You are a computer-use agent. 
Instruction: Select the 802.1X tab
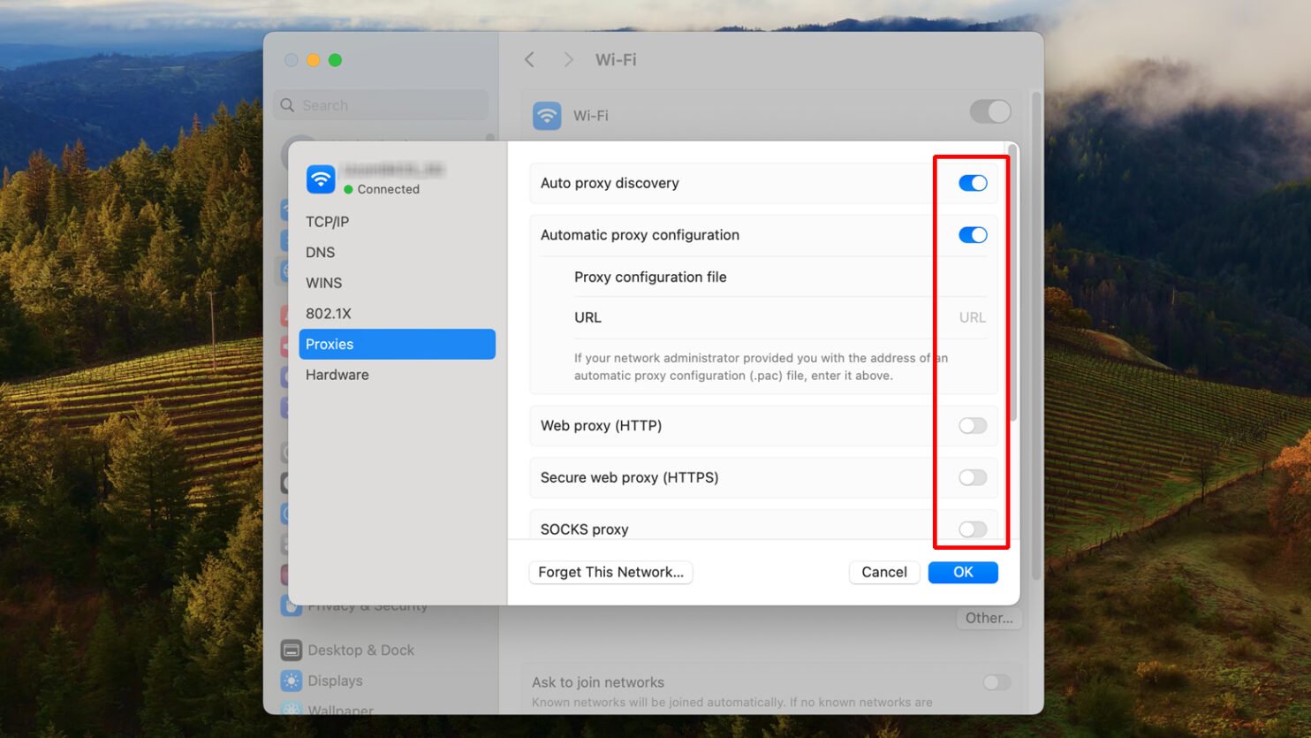tap(329, 314)
